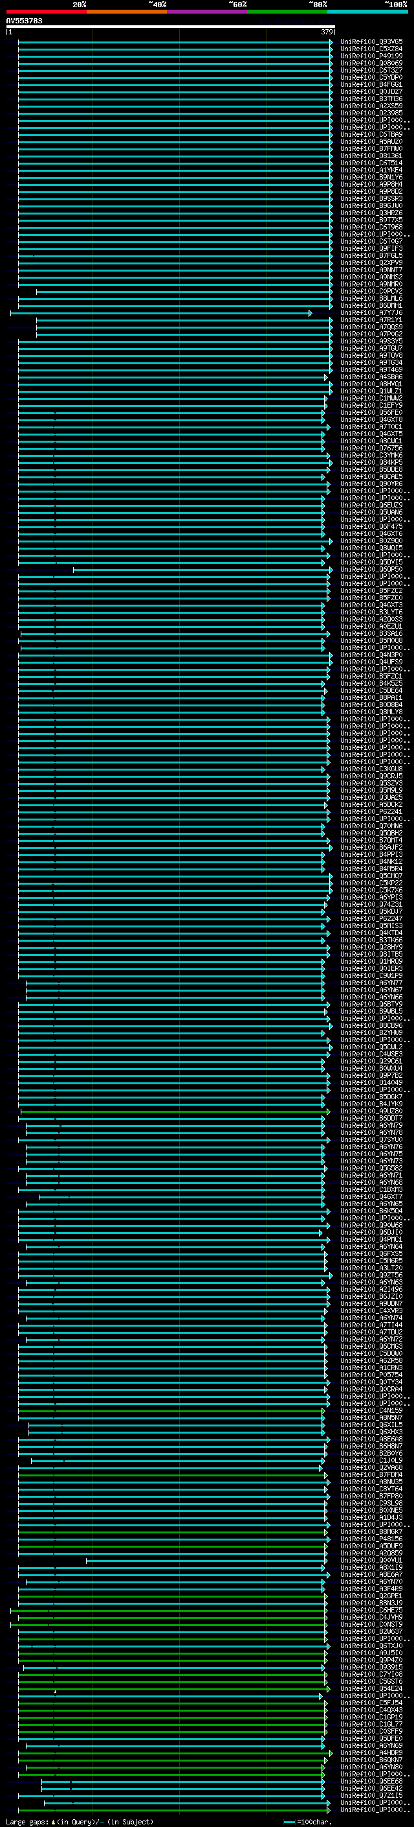Screen dimensions: 414x1827
Task: Click the label UniRef100_B4PPI3
Action: 371,855
